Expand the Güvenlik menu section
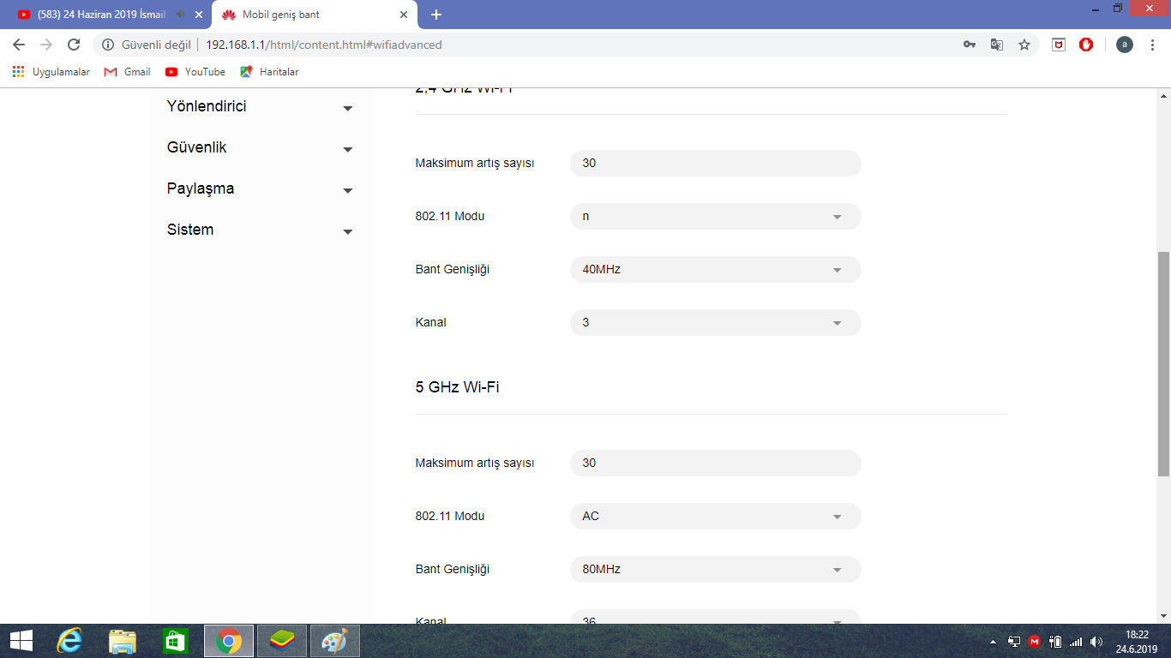 (260, 148)
